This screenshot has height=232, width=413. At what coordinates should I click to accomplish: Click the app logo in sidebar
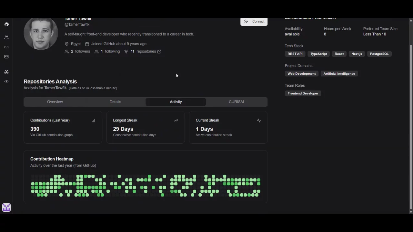[6, 24]
